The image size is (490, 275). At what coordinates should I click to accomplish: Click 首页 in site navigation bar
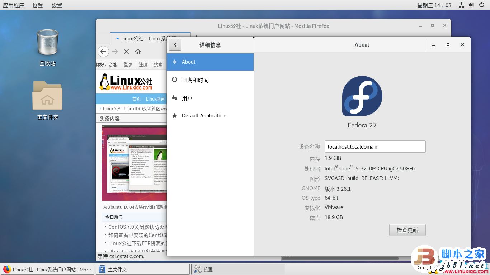coord(137,99)
